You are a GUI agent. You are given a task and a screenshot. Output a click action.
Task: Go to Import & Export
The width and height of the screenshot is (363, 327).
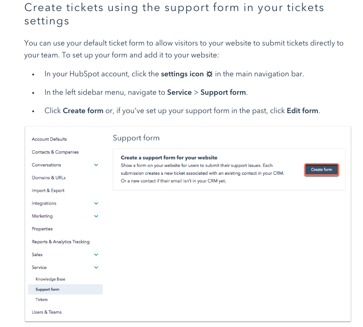coord(48,190)
